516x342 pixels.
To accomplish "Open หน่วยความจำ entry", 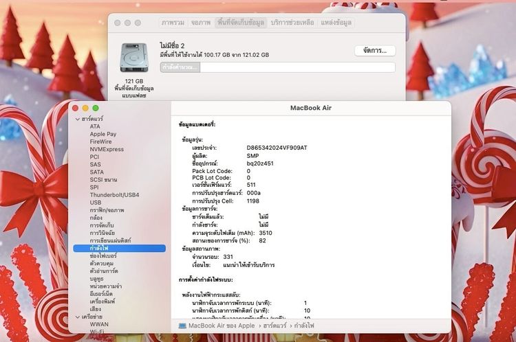I will click(106, 286).
